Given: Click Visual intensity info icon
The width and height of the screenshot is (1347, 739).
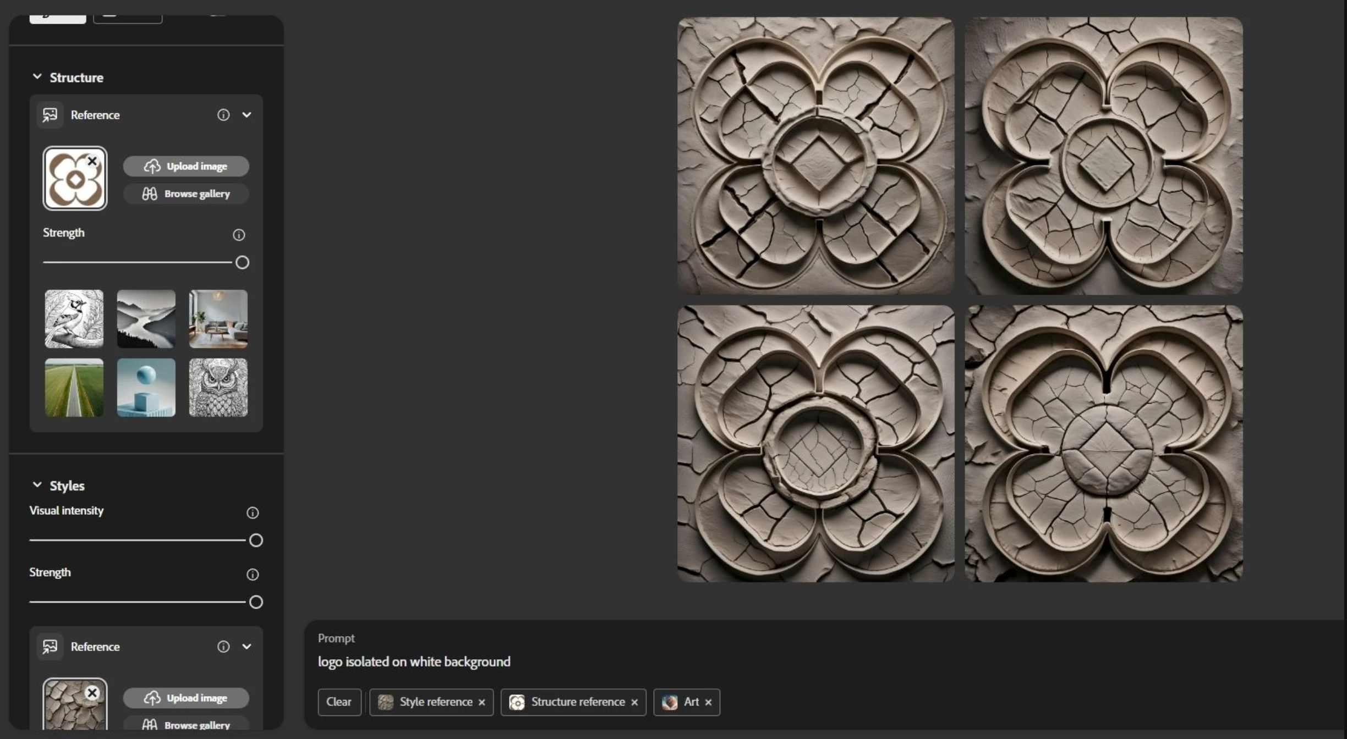Looking at the screenshot, I should click(252, 512).
